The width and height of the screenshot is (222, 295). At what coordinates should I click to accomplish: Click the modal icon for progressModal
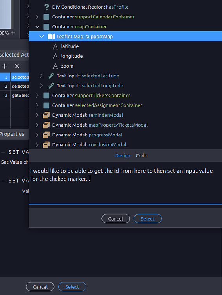pos(46,135)
